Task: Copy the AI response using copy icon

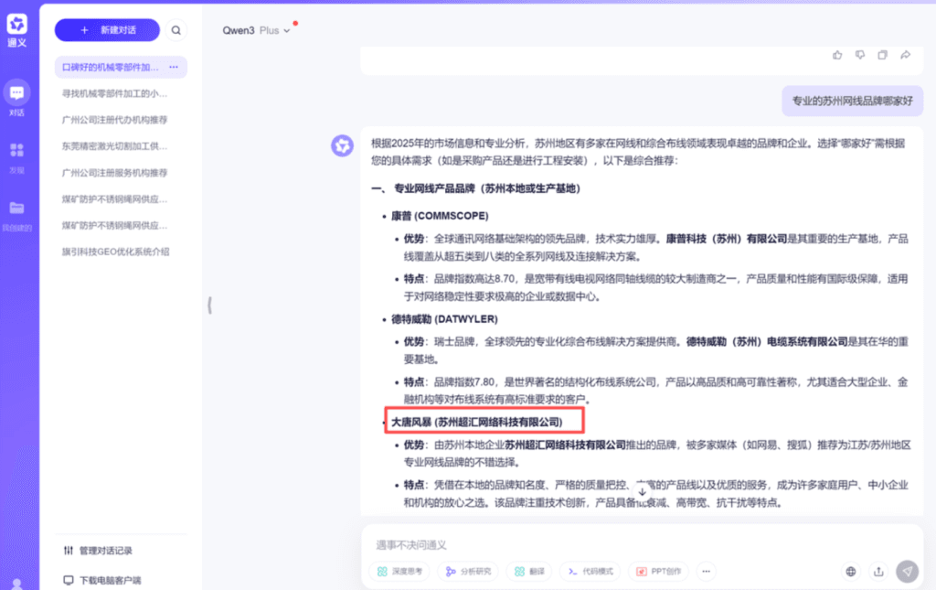Action: coord(882,55)
